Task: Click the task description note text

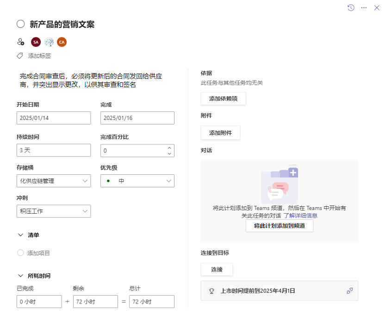Action: click(x=91, y=80)
